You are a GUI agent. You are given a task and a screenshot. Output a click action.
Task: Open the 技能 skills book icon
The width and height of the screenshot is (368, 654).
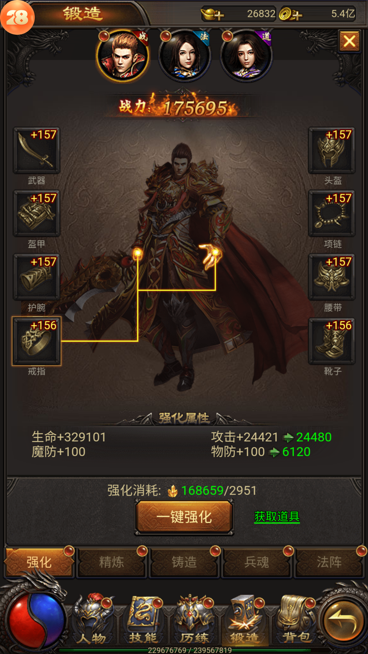(143, 621)
